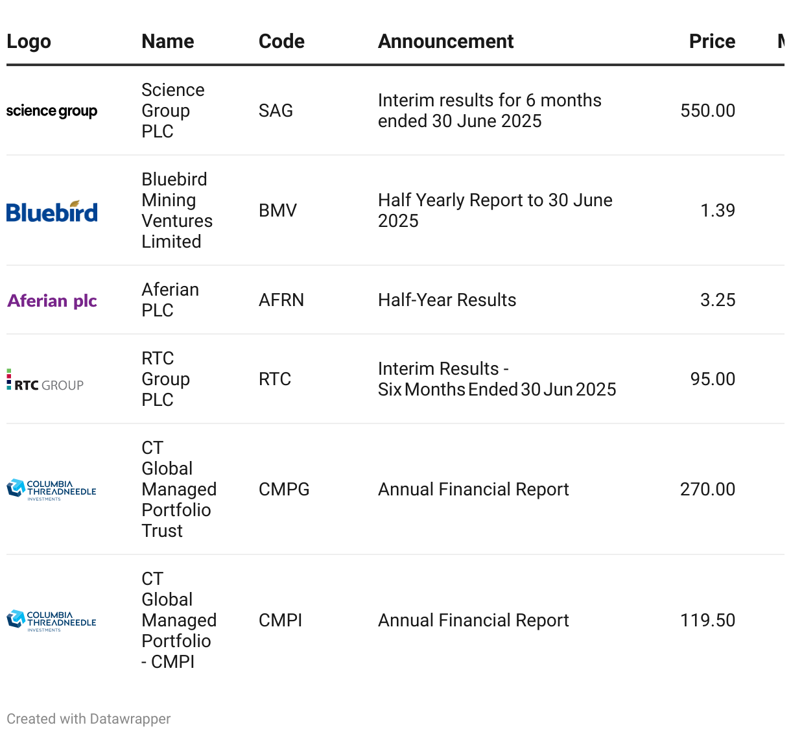Click the Logo column header

point(29,41)
